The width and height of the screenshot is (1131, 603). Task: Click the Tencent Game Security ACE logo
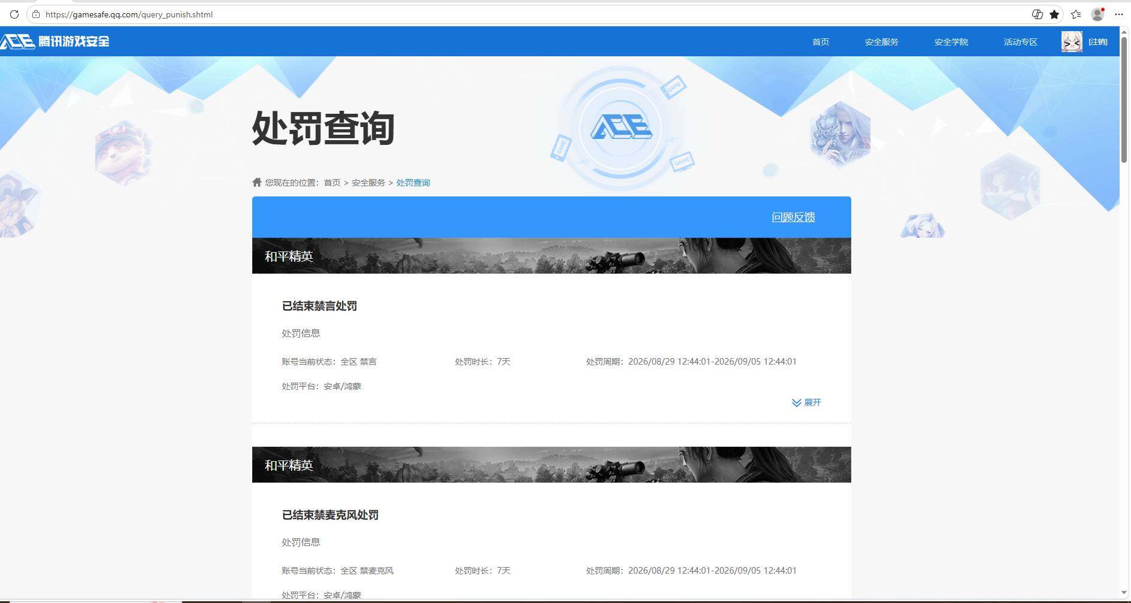55,41
